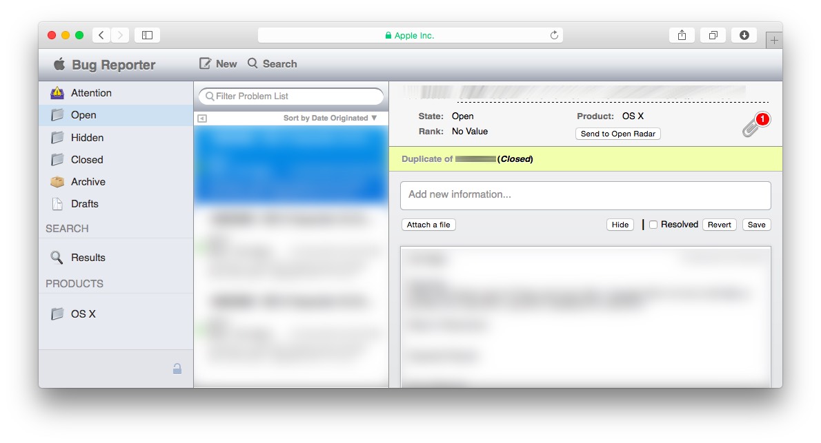Add a new tab with plus button
The height and width of the screenshot is (443, 821).
coord(774,40)
